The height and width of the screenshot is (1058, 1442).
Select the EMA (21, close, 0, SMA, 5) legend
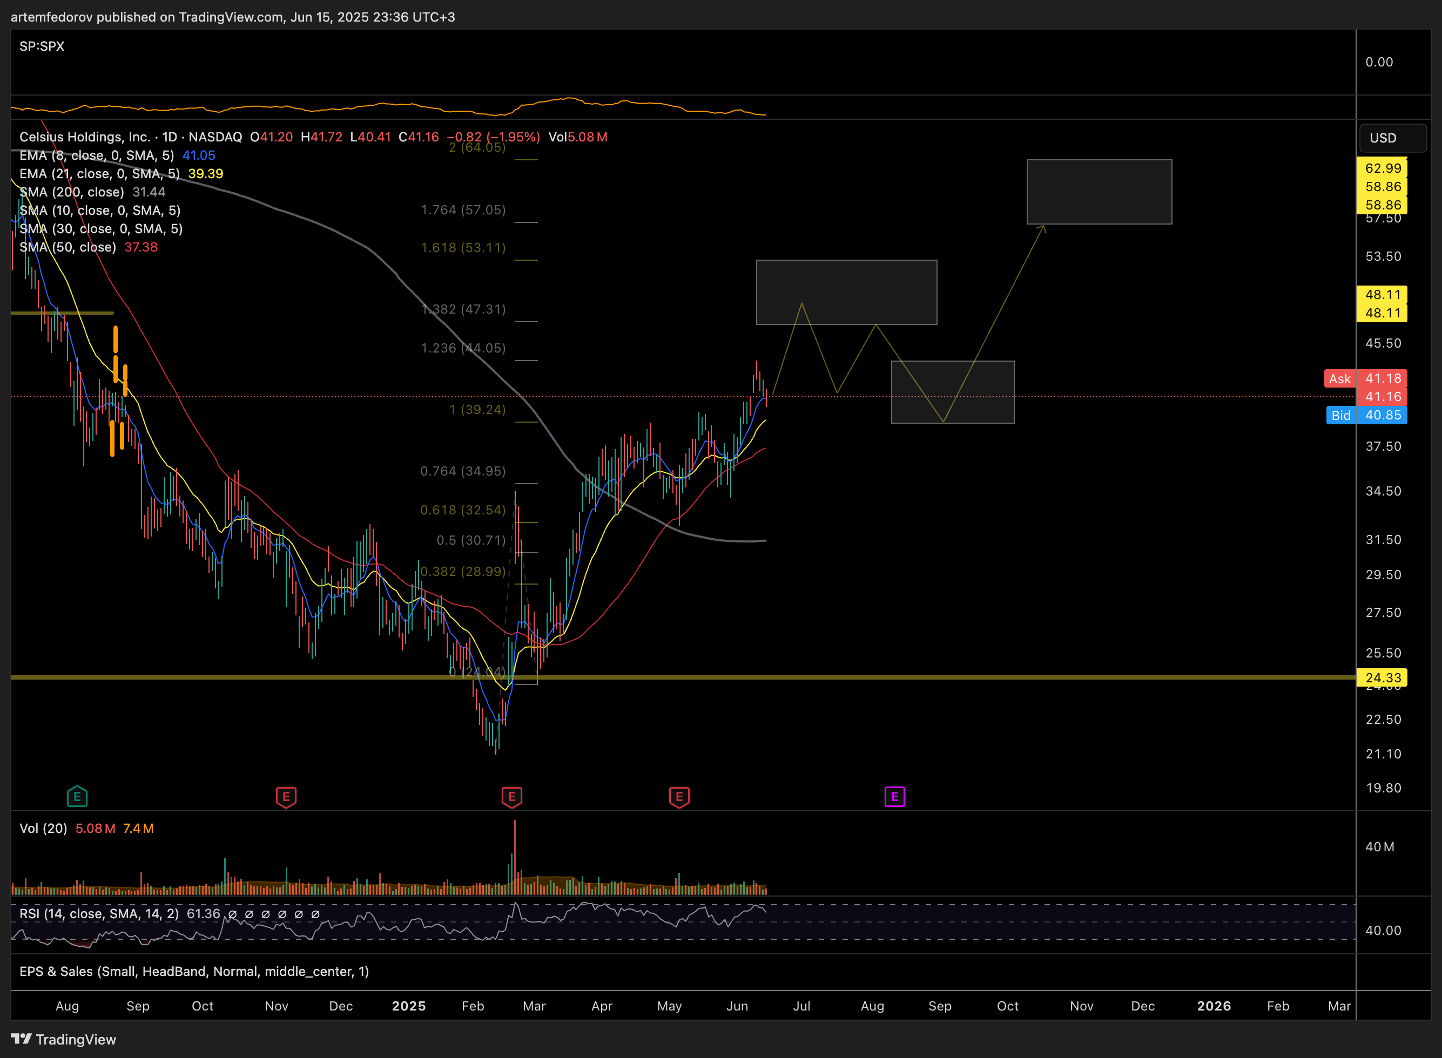click(x=99, y=174)
